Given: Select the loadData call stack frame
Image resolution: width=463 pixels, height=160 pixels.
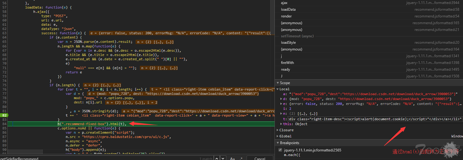Looking at the screenshot, I should (x=369, y=9).
